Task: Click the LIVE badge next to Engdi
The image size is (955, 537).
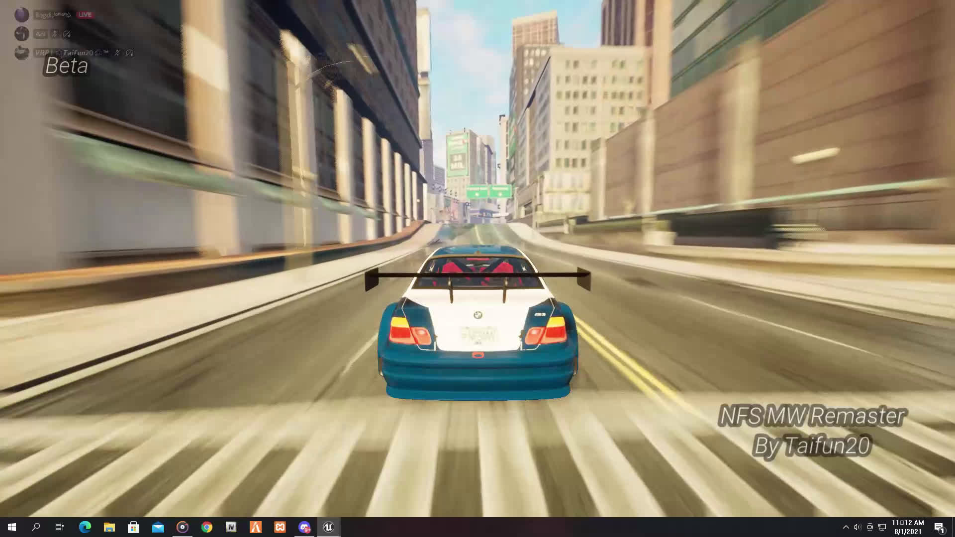Action: click(85, 14)
